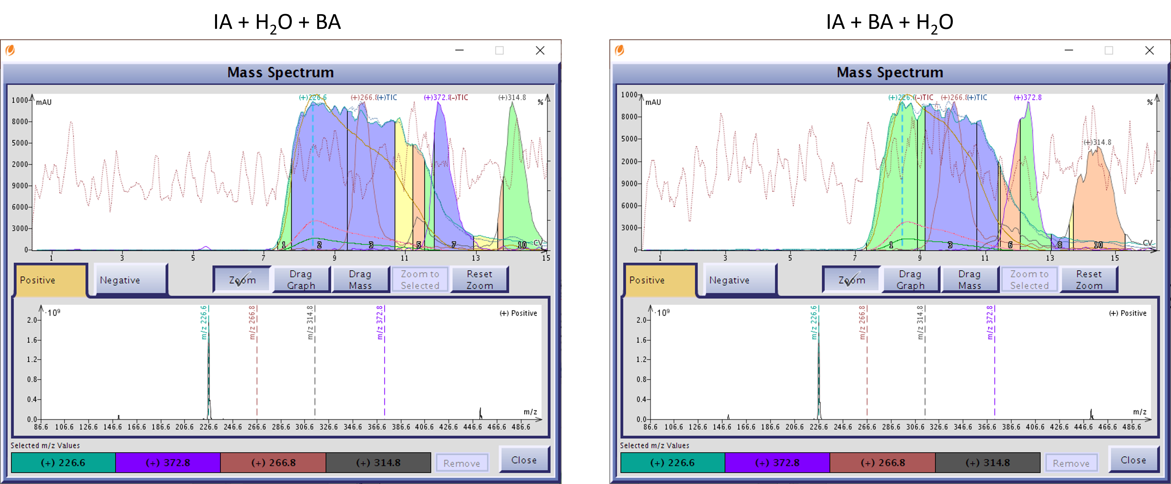
Task: Click Close button in left window
Action: [524, 459]
